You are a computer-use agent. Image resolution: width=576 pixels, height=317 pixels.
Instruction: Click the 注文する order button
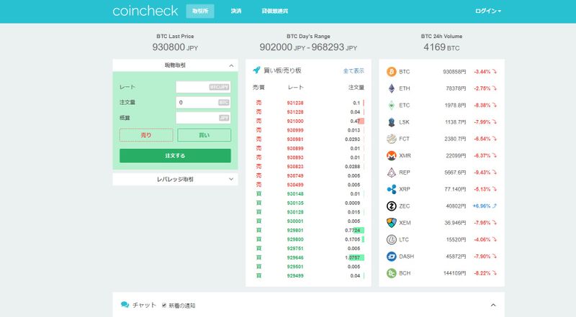(x=175, y=155)
